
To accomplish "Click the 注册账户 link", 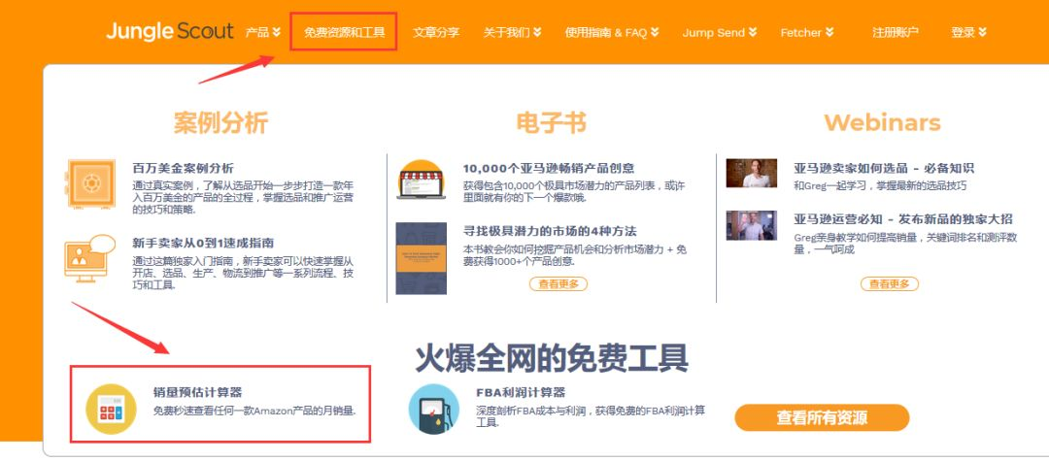I will (x=895, y=32).
